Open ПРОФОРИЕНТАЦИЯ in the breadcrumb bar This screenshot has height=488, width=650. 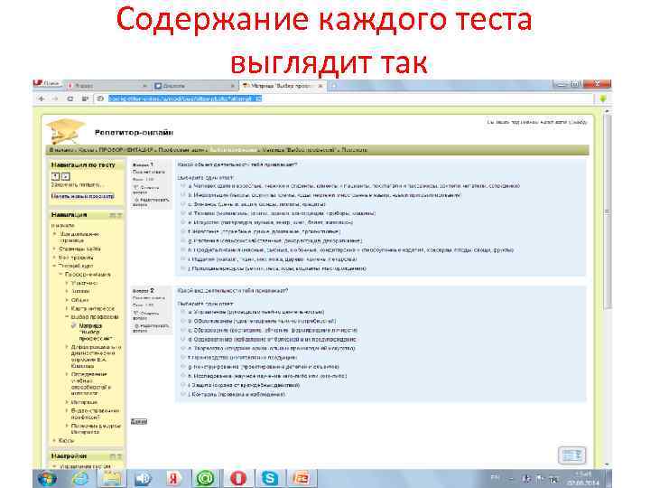(x=126, y=150)
